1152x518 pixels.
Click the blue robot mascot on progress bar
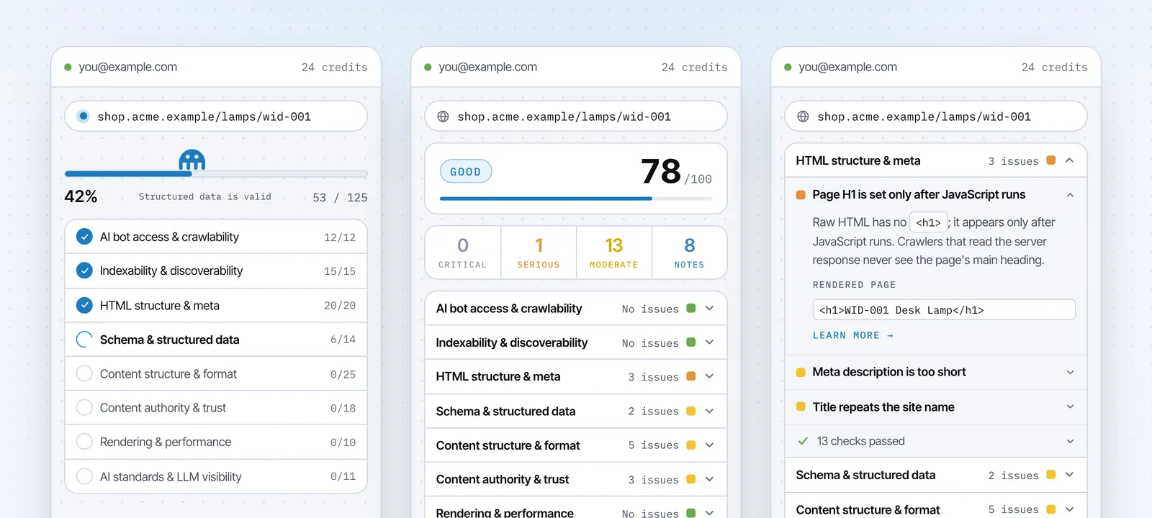(x=192, y=160)
